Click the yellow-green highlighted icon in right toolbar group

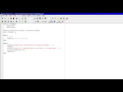pyautogui.click(x=58, y=18)
